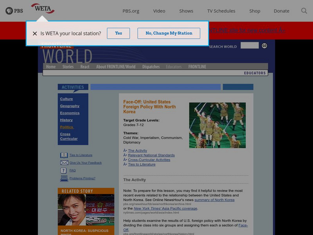313x235 pixels.
Task: Click the Ties to Literature book icon
Action: pos(64,155)
